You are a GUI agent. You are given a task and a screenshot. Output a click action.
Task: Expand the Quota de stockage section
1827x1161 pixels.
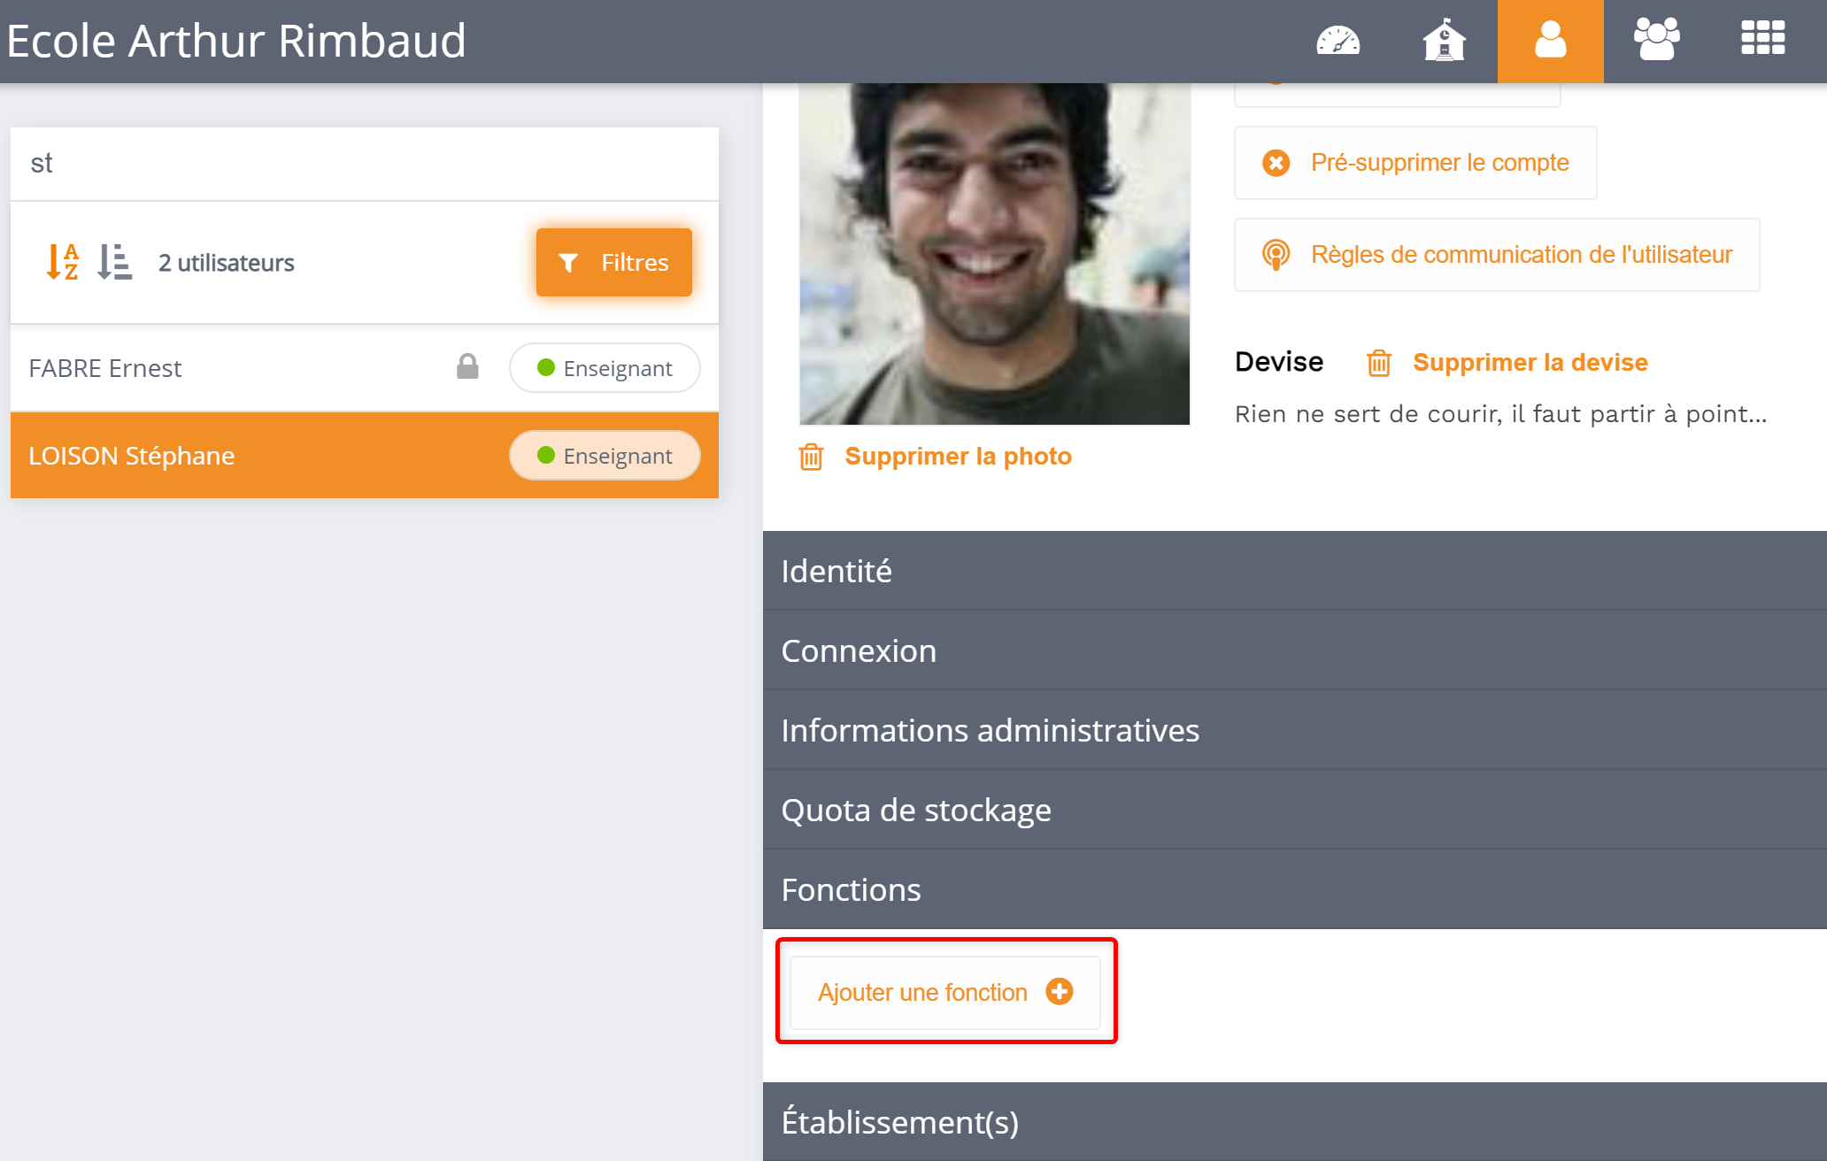[1294, 810]
